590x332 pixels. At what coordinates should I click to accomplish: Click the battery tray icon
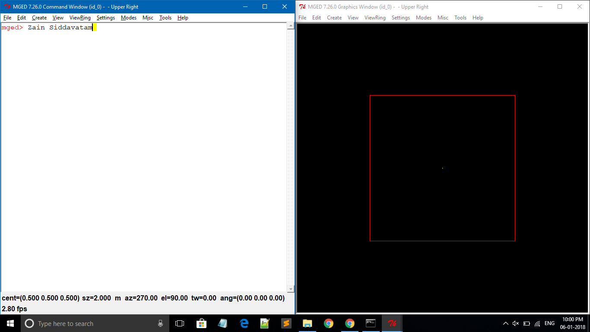click(x=527, y=323)
